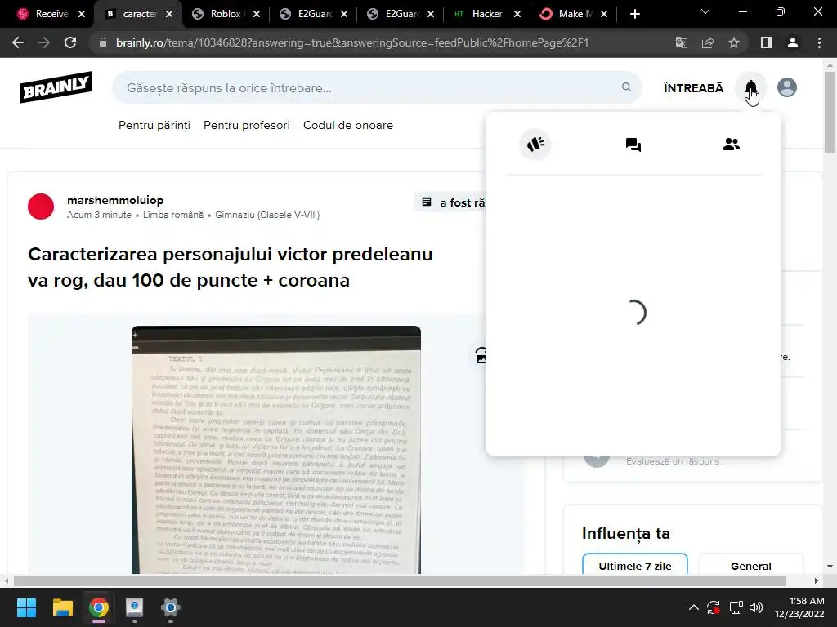Open the user profile avatar menu
Image resolution: width=837 pixels, height=627 pixels.
[x=787, y=87]
